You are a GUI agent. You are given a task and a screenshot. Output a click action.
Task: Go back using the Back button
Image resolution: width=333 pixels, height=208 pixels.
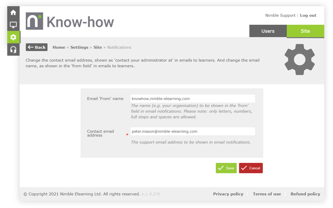tap(37, 47)
